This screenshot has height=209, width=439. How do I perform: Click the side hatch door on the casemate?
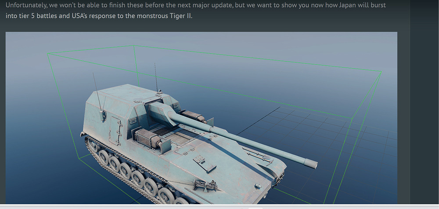(x=117, y=127)
